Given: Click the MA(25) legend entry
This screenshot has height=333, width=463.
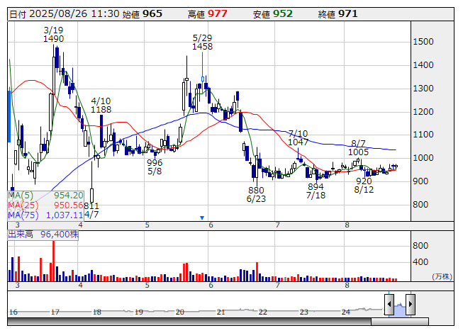Looking at the screenshot, I should pyautogui.click(x=46, y=205).
